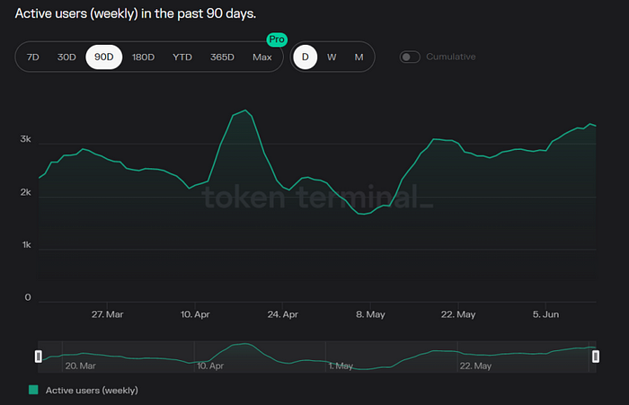Click the mini chart range navigator
The height and width of the screenshot is (405, 629).
[314, 357]
